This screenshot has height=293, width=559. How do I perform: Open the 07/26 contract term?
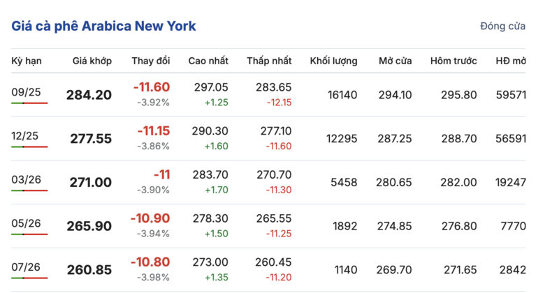pyautogui.click(x=26, y=267)
